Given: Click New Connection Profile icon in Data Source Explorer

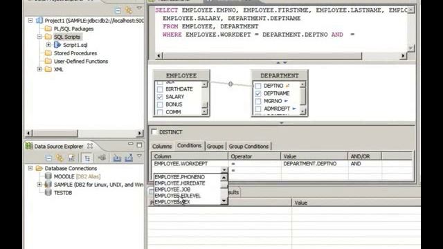Looking at the screenshot, I should (x=71, y=158).
